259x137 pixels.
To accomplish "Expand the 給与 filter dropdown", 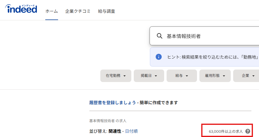I will (x=182, y=76).
